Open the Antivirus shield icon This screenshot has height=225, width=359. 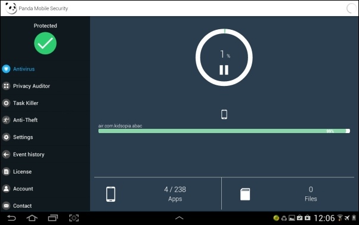pyautogui.click(x=6, y=69)
